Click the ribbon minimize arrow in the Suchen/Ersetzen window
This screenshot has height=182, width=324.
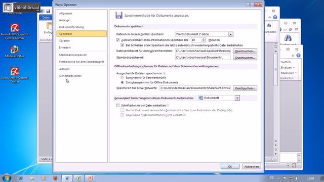point(293,56)
